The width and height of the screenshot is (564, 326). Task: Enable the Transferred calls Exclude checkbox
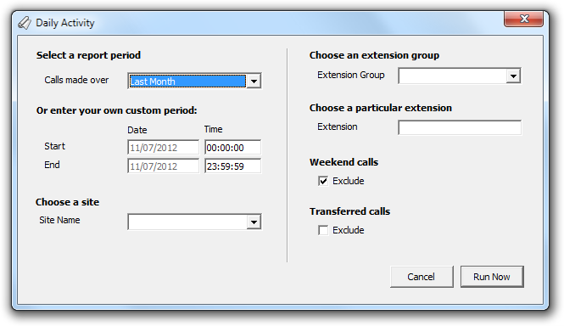(323, 230)
